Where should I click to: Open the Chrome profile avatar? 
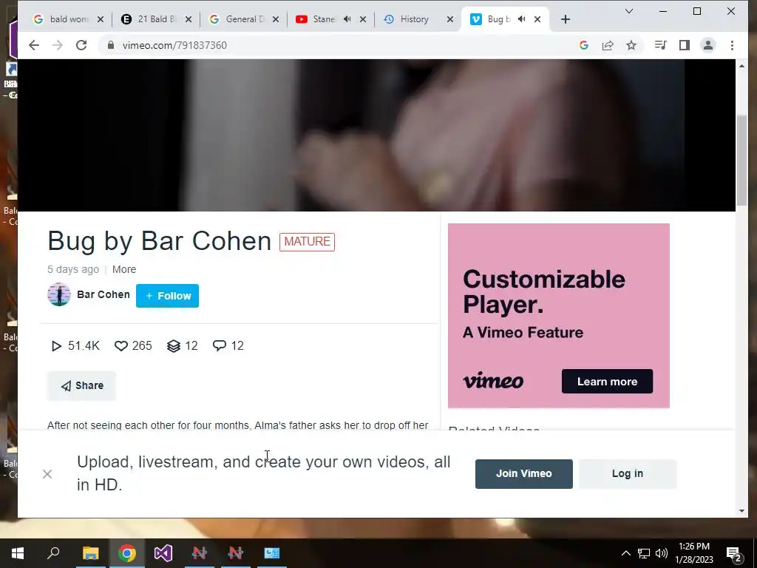pyautogui.click(x=707, y=45)
